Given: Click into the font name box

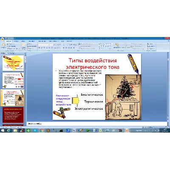Looking at the screenshot, I should pyautogui.click(x=43, y=45).
